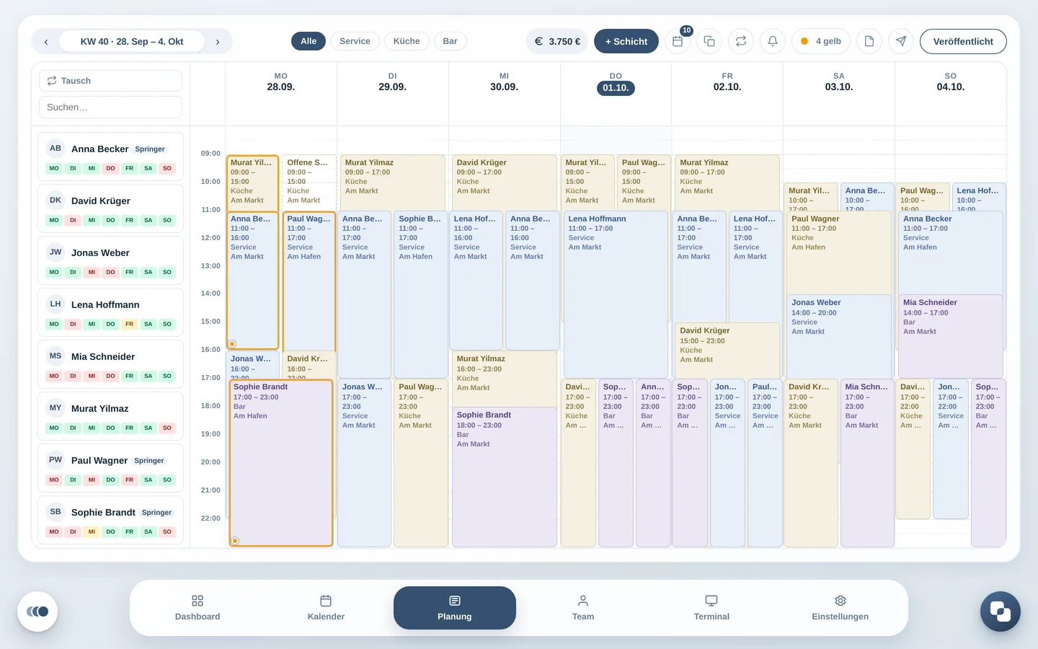Viewport: 1038px width, 649px height.
Task: Open the Kalender tab
Action: tap(326, 608)
